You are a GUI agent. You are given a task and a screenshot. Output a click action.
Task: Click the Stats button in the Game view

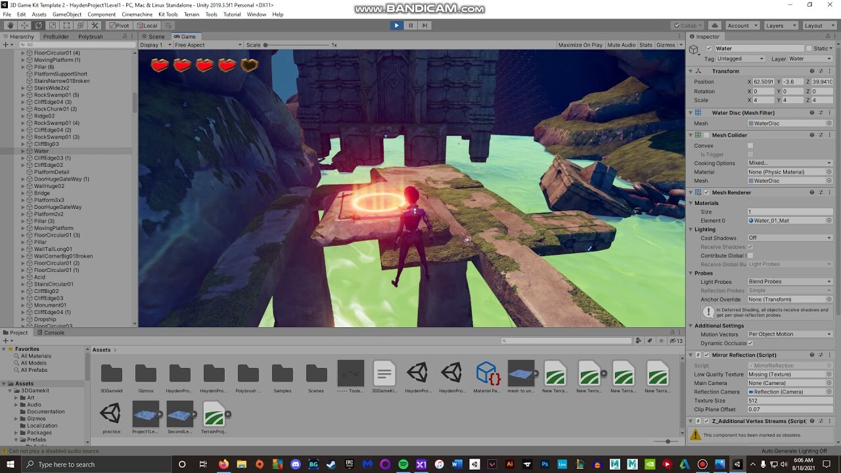[645, 45]
